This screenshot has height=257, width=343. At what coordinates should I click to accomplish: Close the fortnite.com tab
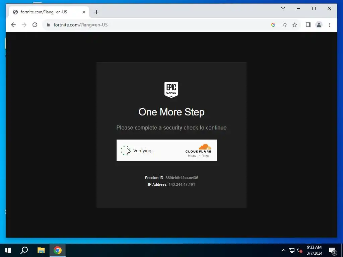pos(83,12)
